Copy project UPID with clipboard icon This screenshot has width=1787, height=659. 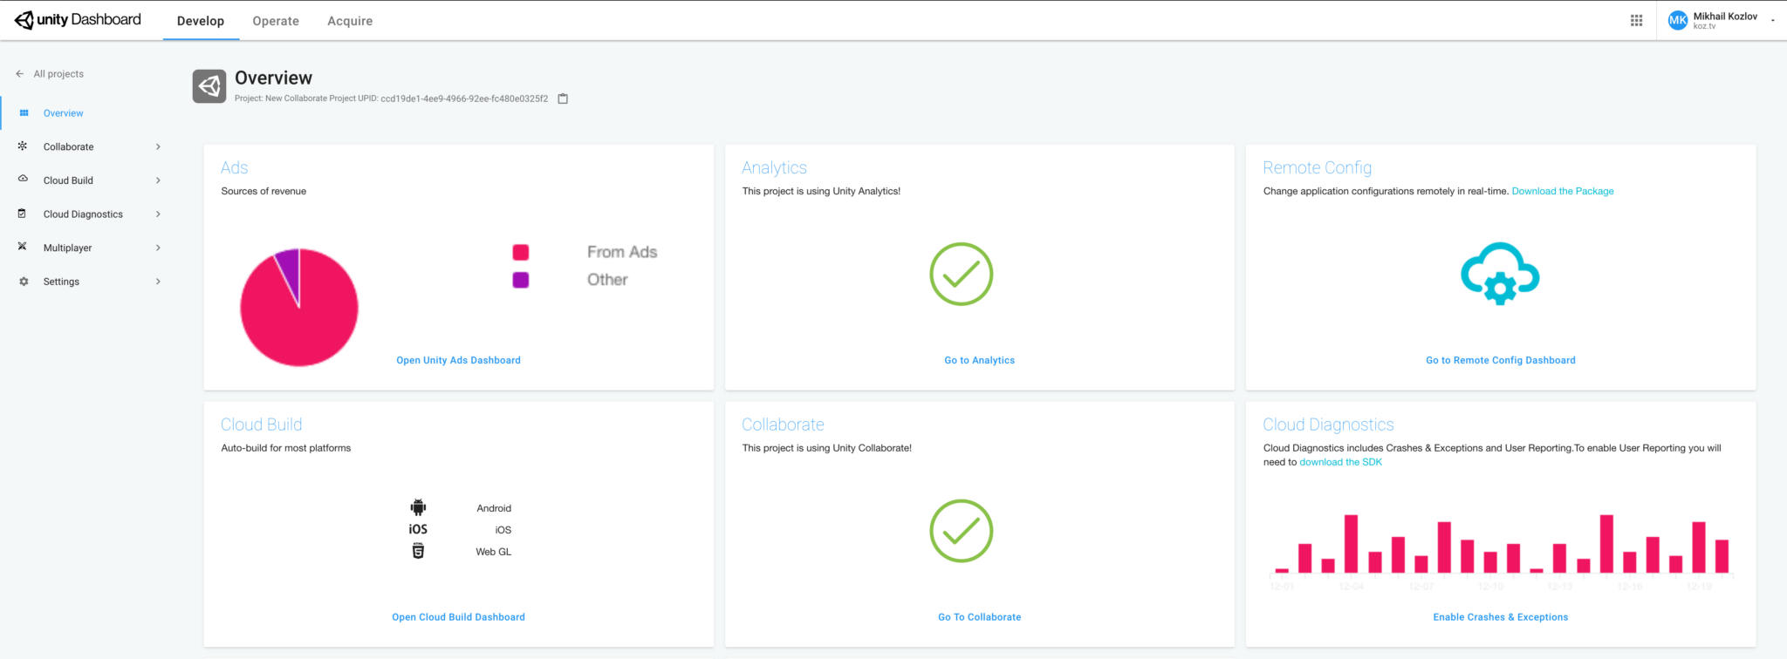(563, 99)
